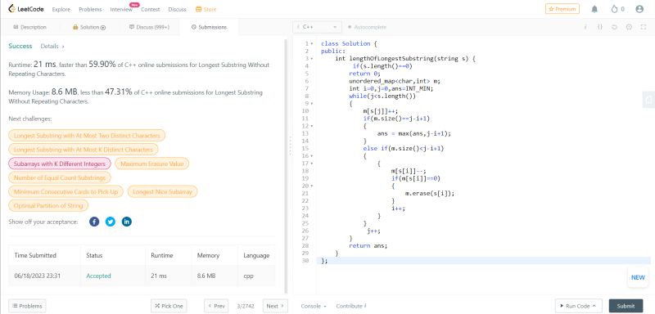Reset code to default icon
Image resolution: width=655 pixels, height=314 pixels.
[x=614, y=27]
